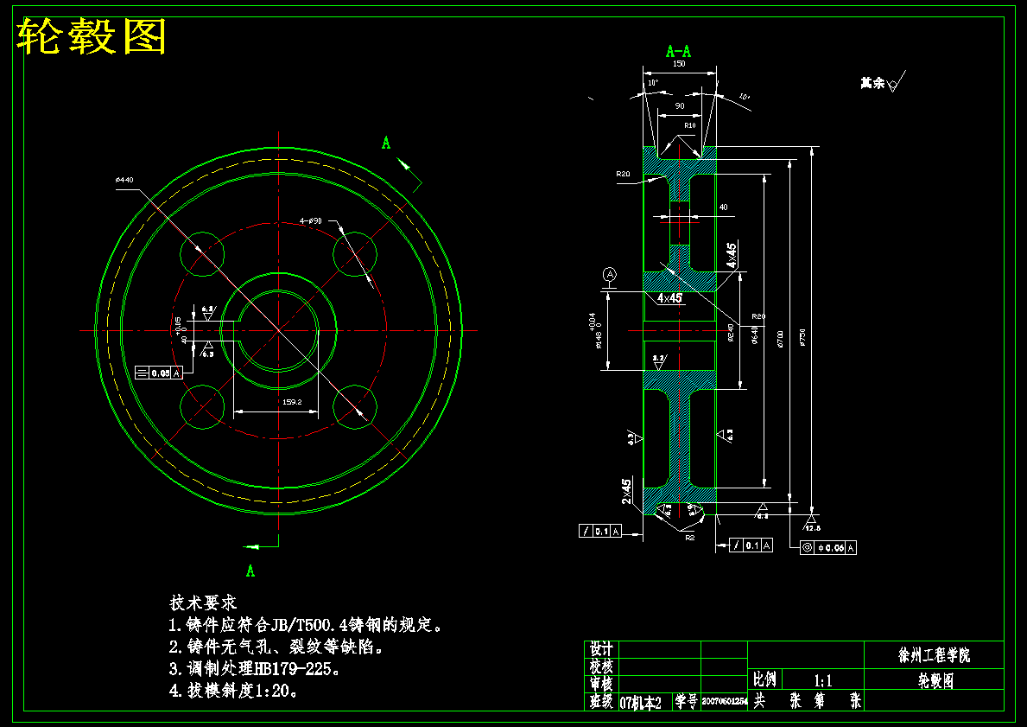Click the 1:1 scale value

822,680
